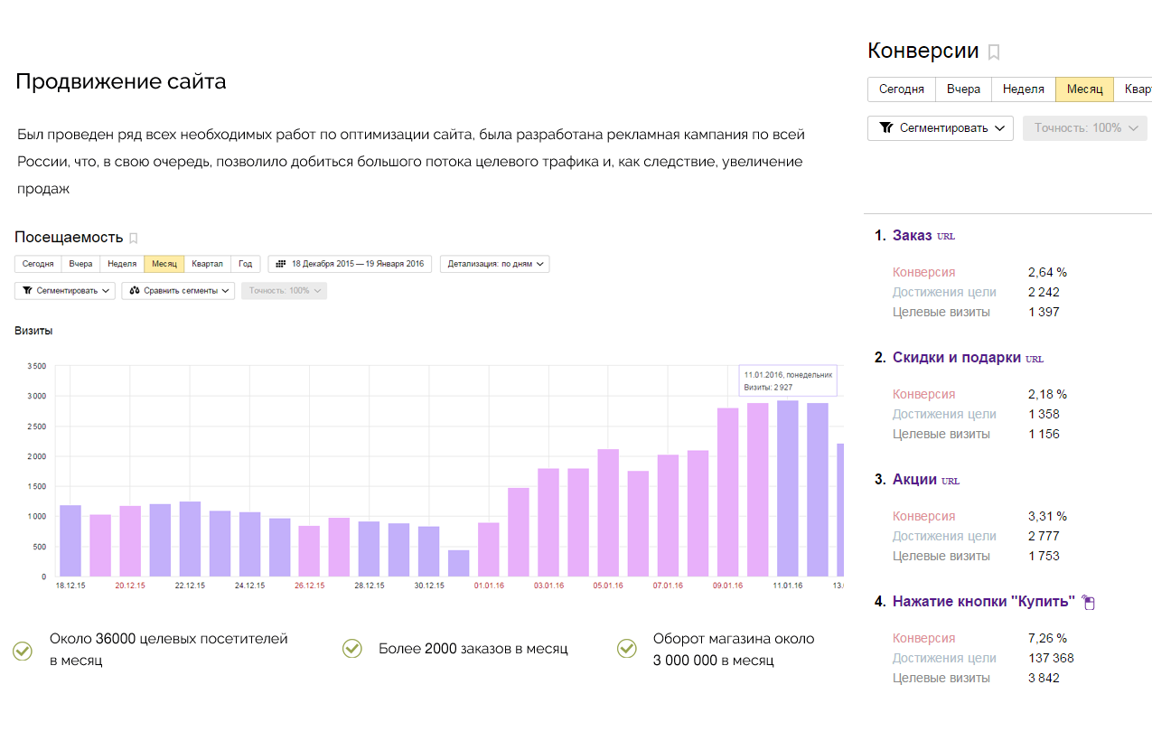Click calendar icon in the date range selector
The image size is (1152, 741).
coord(281,264)
